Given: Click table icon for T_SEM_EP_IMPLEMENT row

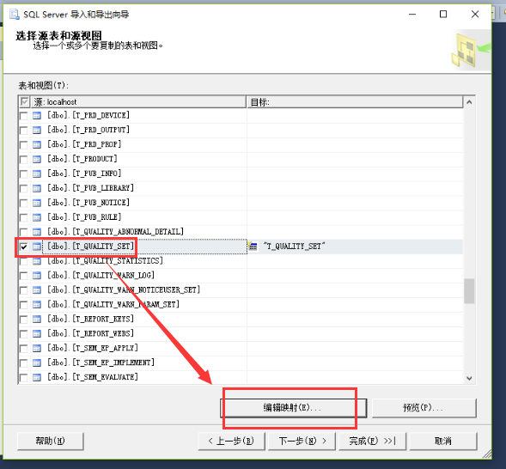Looking at the screenshot, I should click(x=37, y=362).
